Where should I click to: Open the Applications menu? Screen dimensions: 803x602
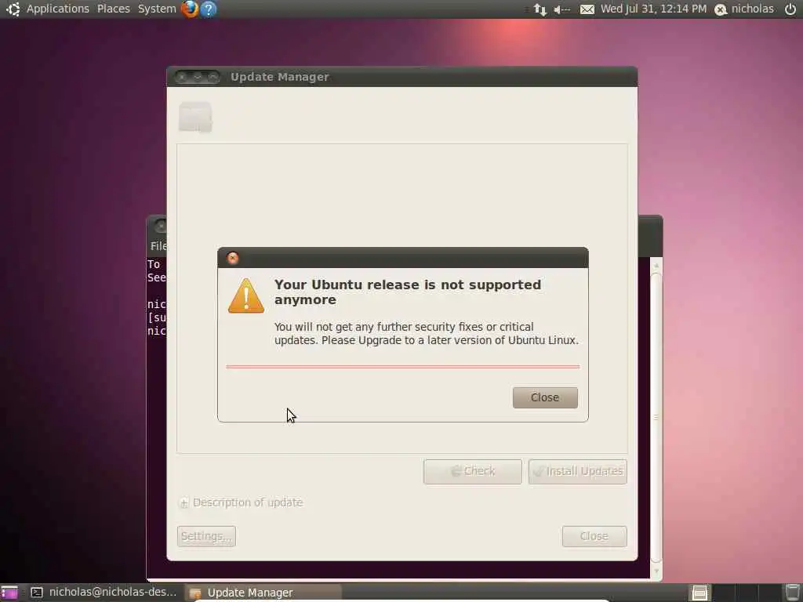coord(57,9)
